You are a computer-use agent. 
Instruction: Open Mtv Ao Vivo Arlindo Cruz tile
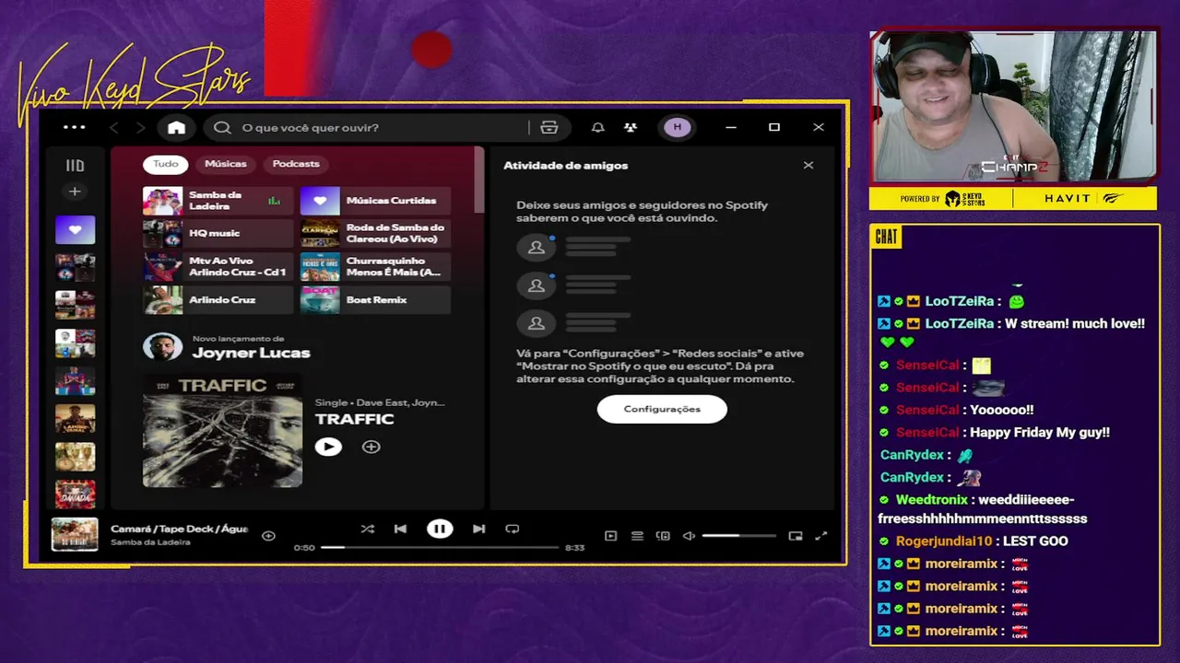[218, 267]
